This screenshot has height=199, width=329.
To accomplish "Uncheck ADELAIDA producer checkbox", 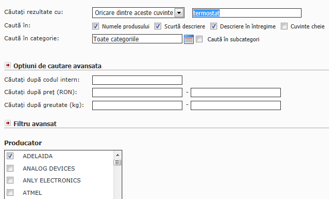I will (x=10, y=156).
